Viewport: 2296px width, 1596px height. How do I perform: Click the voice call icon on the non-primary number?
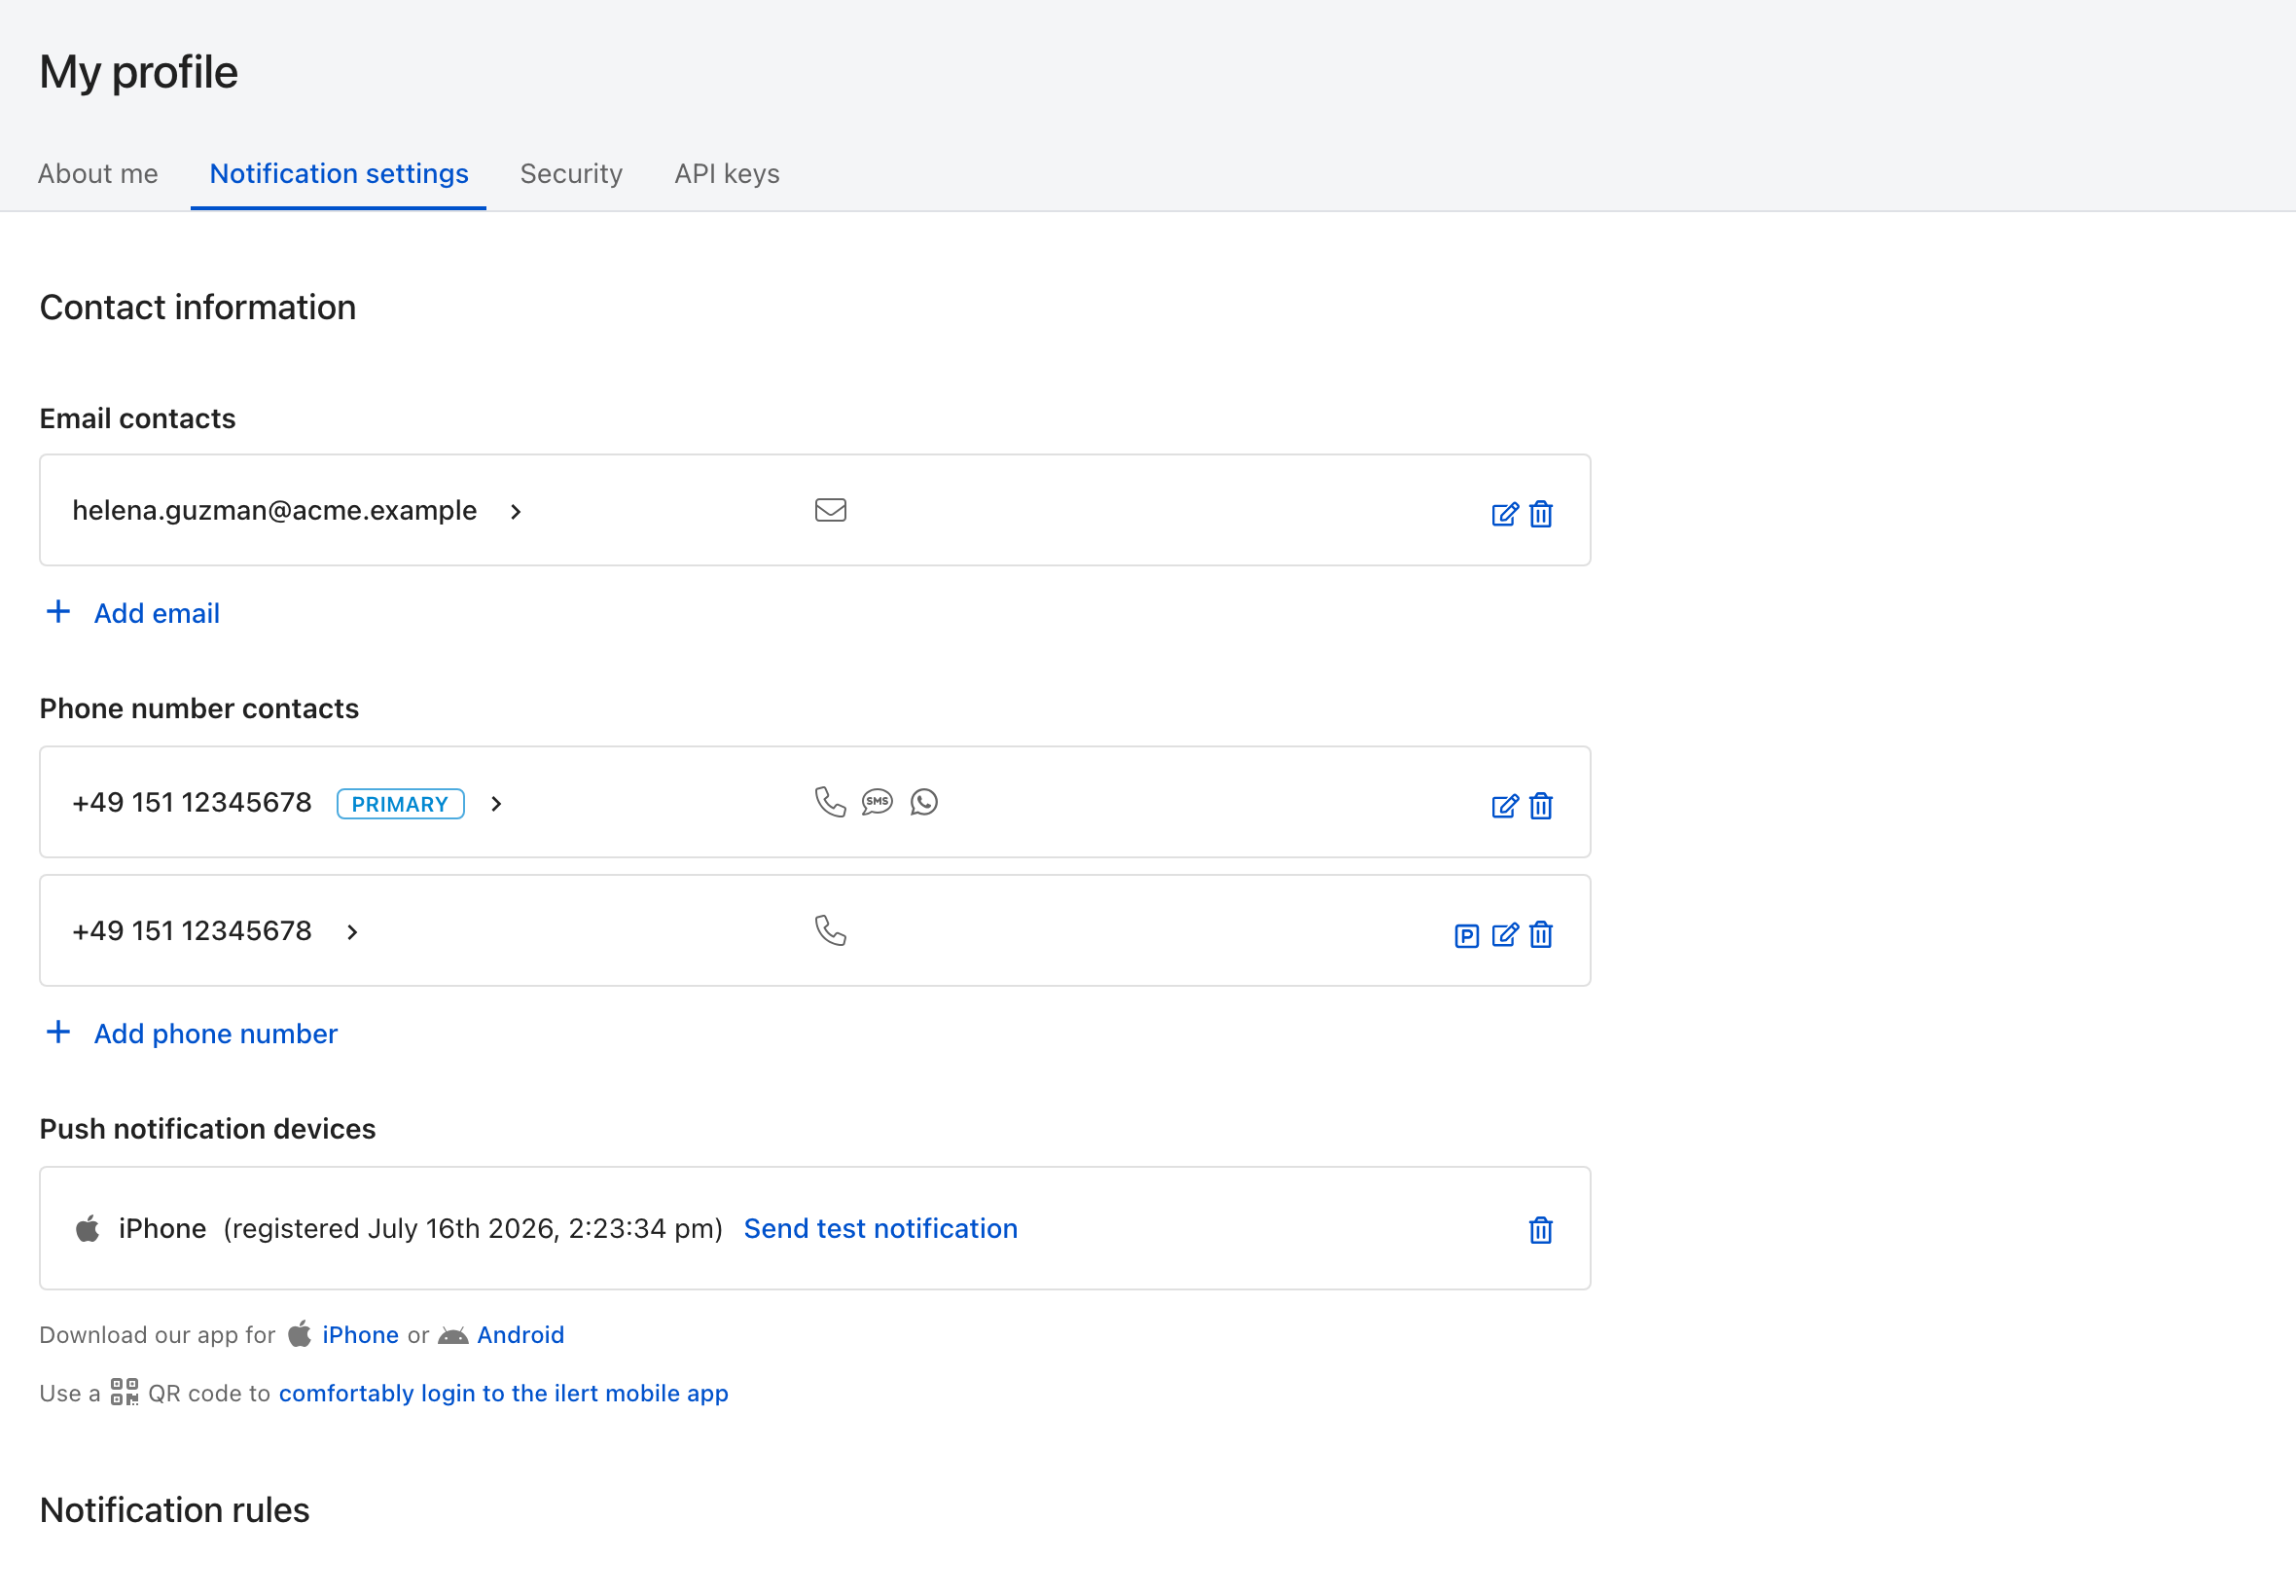[831, 931]
